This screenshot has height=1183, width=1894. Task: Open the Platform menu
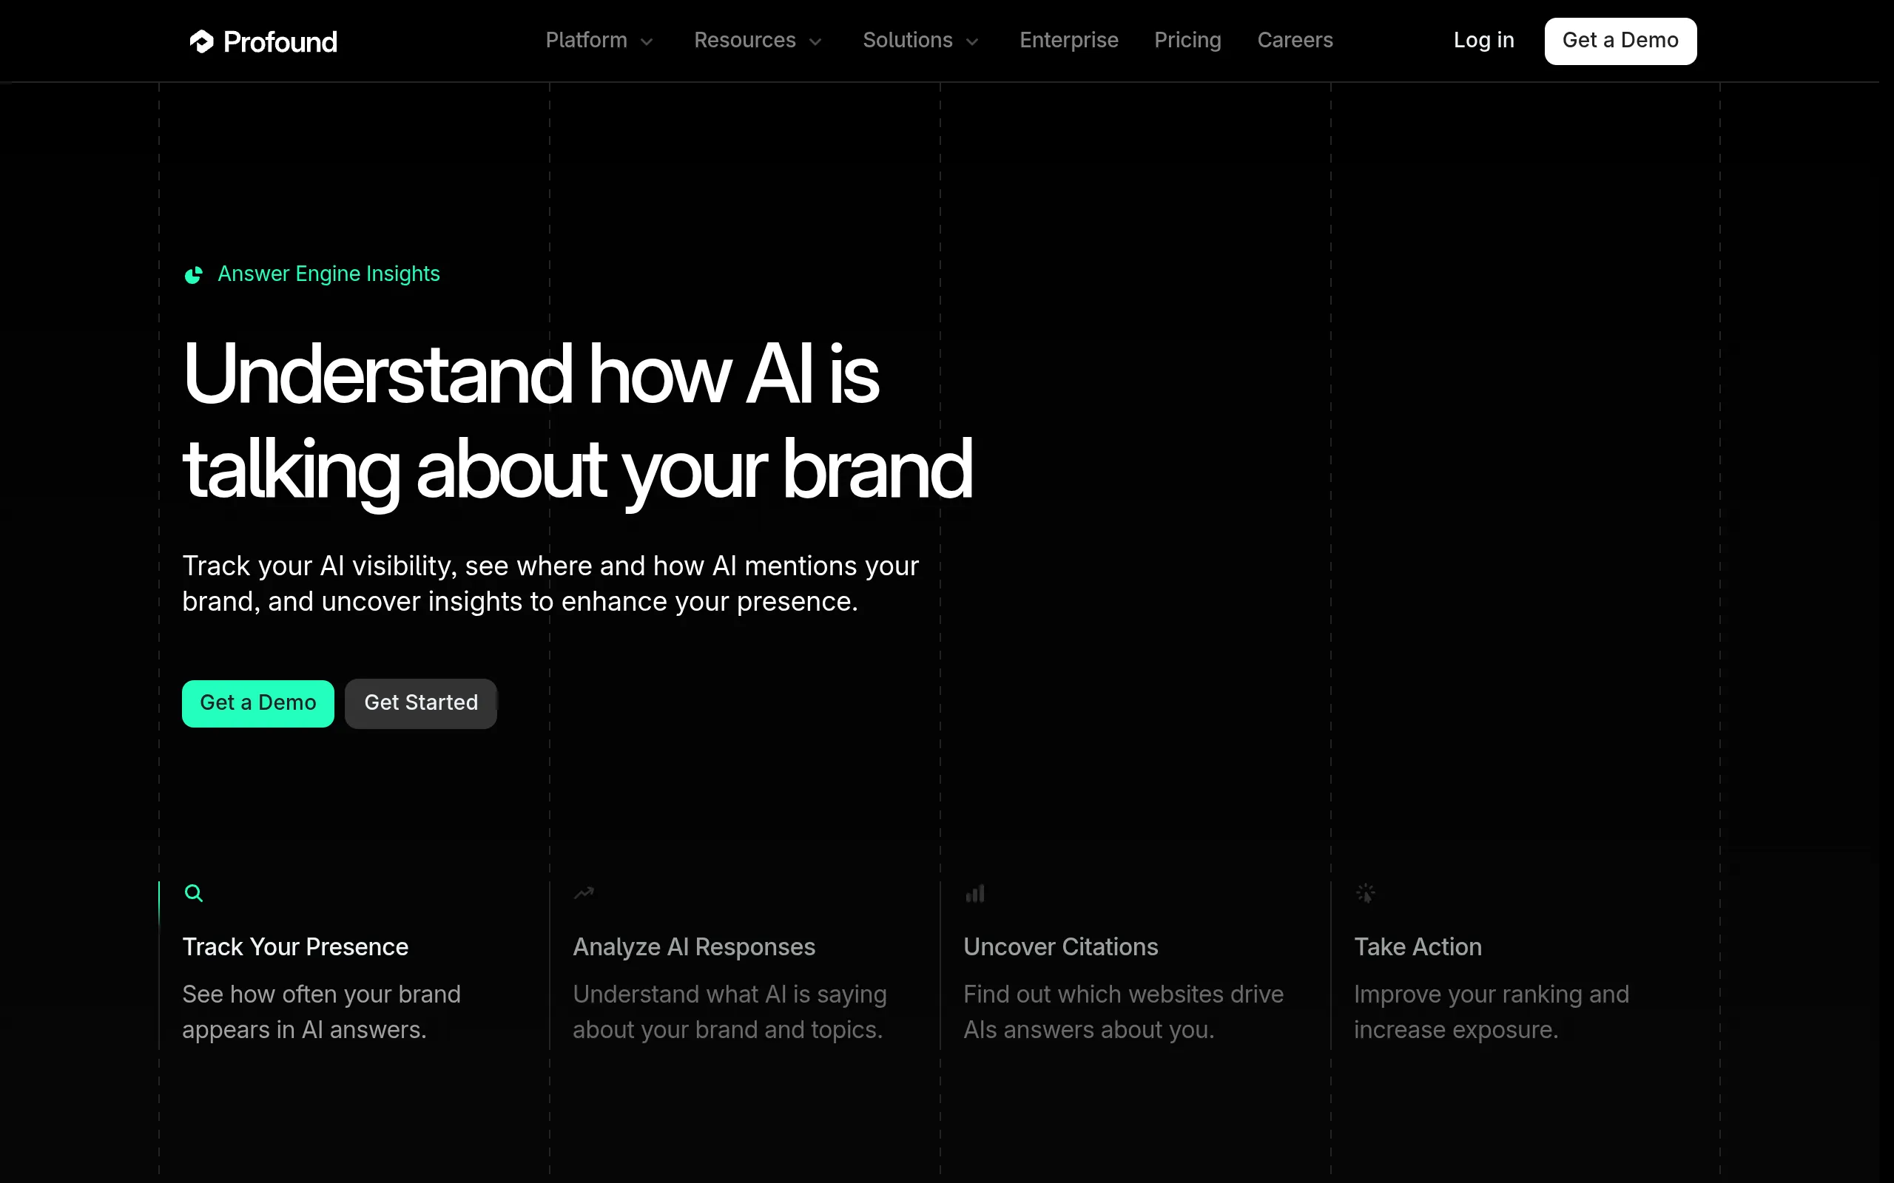tap(586, 40)
